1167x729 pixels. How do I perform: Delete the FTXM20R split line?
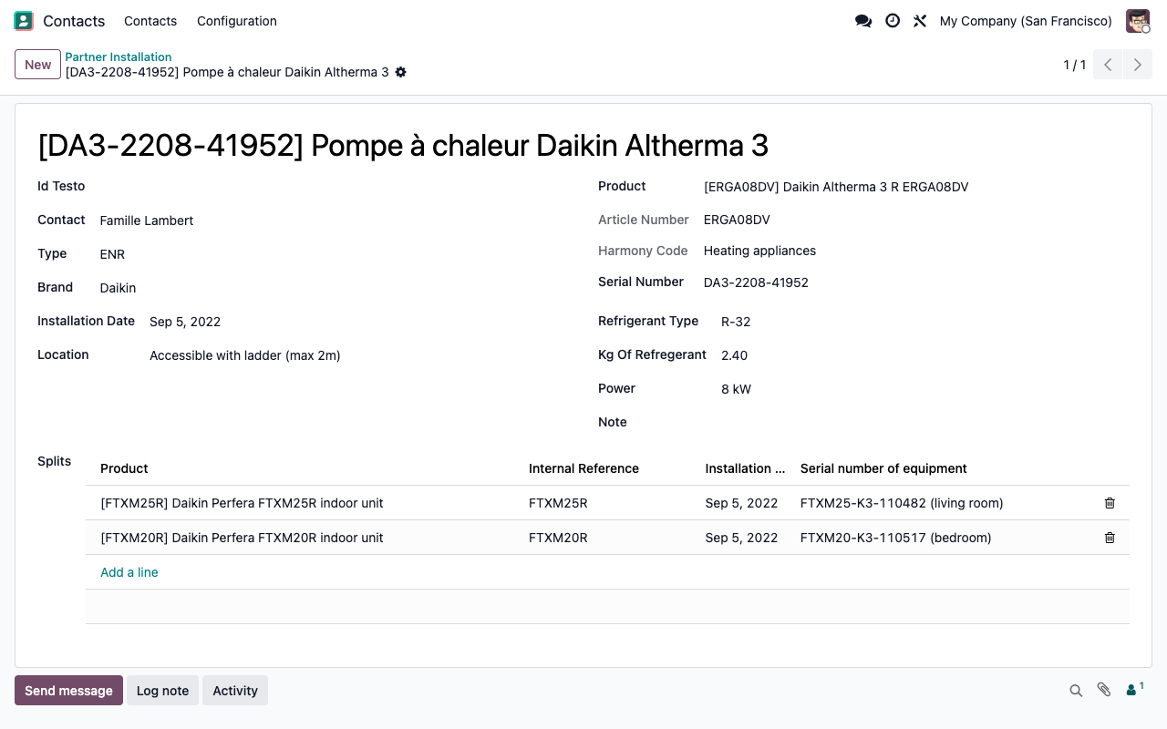click(1110, 538)
